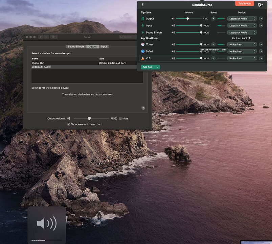The width and height of the screenshot is (272, 244).
Task: Click the Sound Effects lightning bolt icon
Action: [143, 33]
